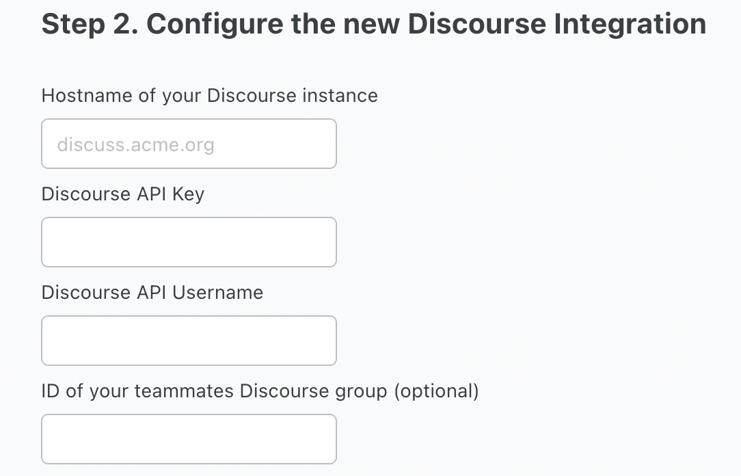Click the teammates Discourse group ID label

(x=260, y=391)
